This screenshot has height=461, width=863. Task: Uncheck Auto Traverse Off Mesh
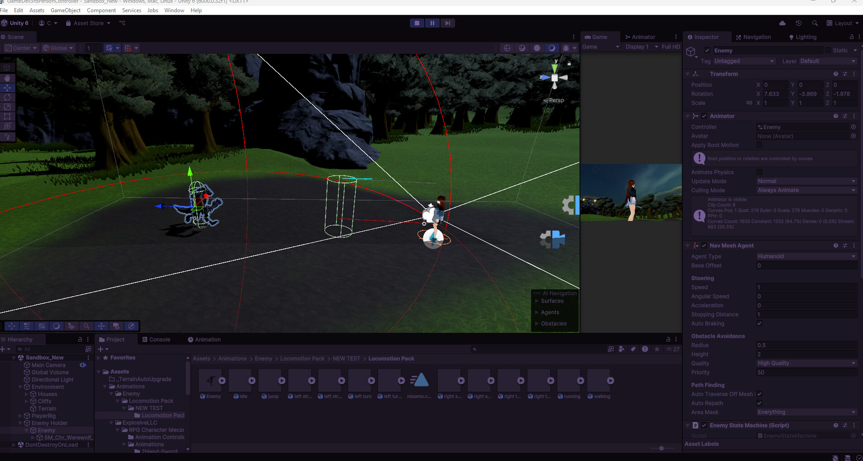click(x=760, y=394)
